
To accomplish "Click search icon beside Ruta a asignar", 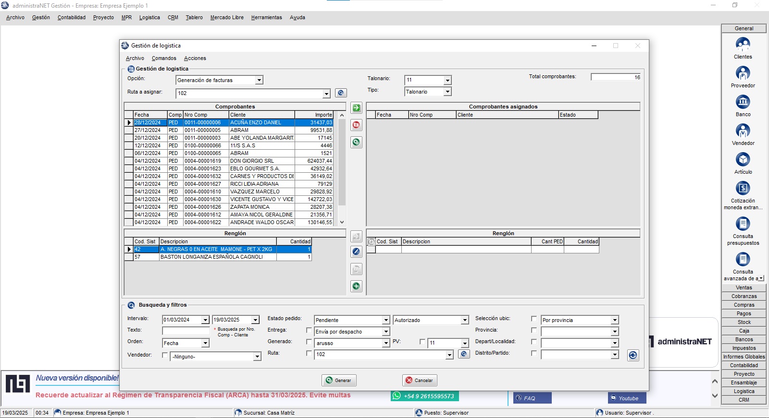I will click(x=341, y=93).
